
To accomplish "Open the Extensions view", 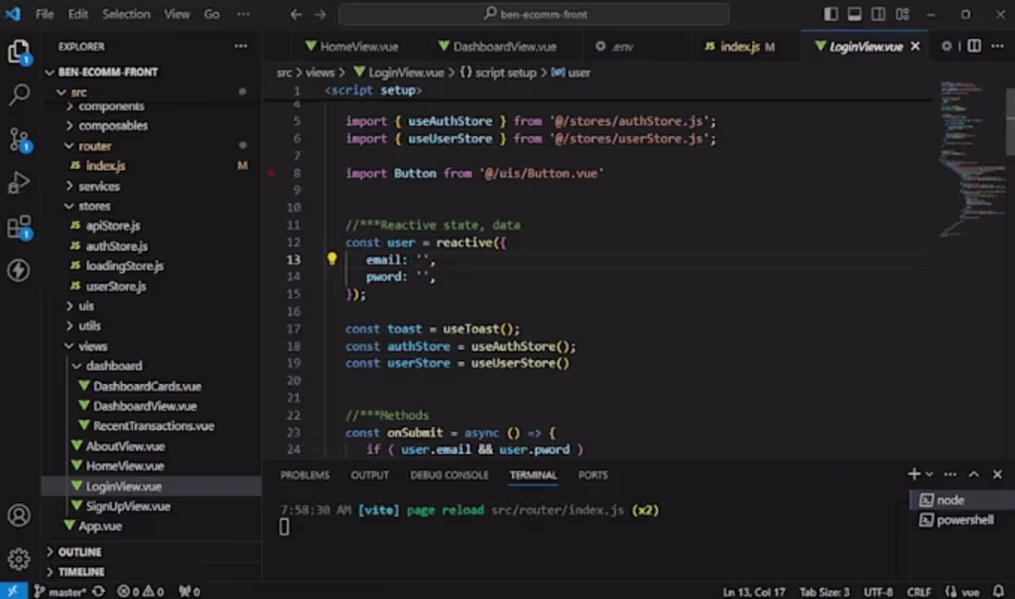I will click(20, 227).
